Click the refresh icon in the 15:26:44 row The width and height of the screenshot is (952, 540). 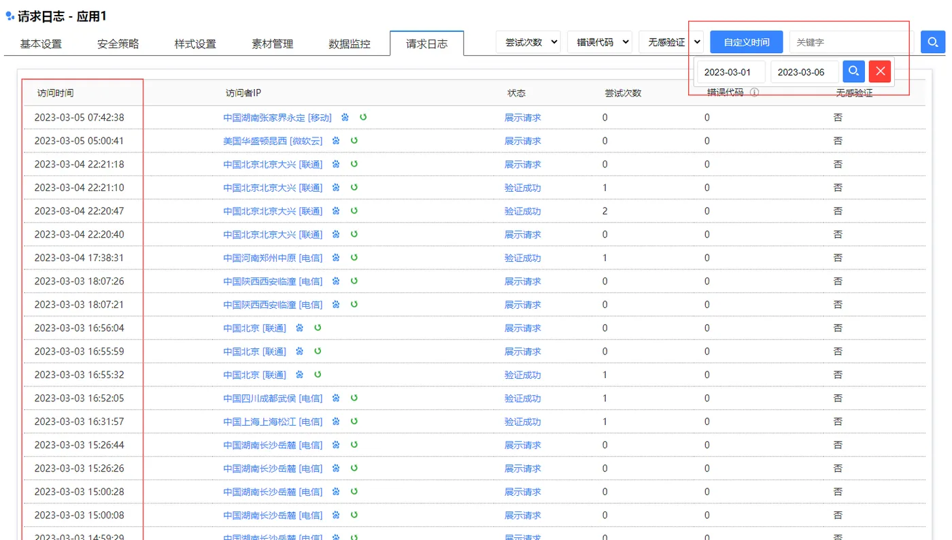[354, 445]
